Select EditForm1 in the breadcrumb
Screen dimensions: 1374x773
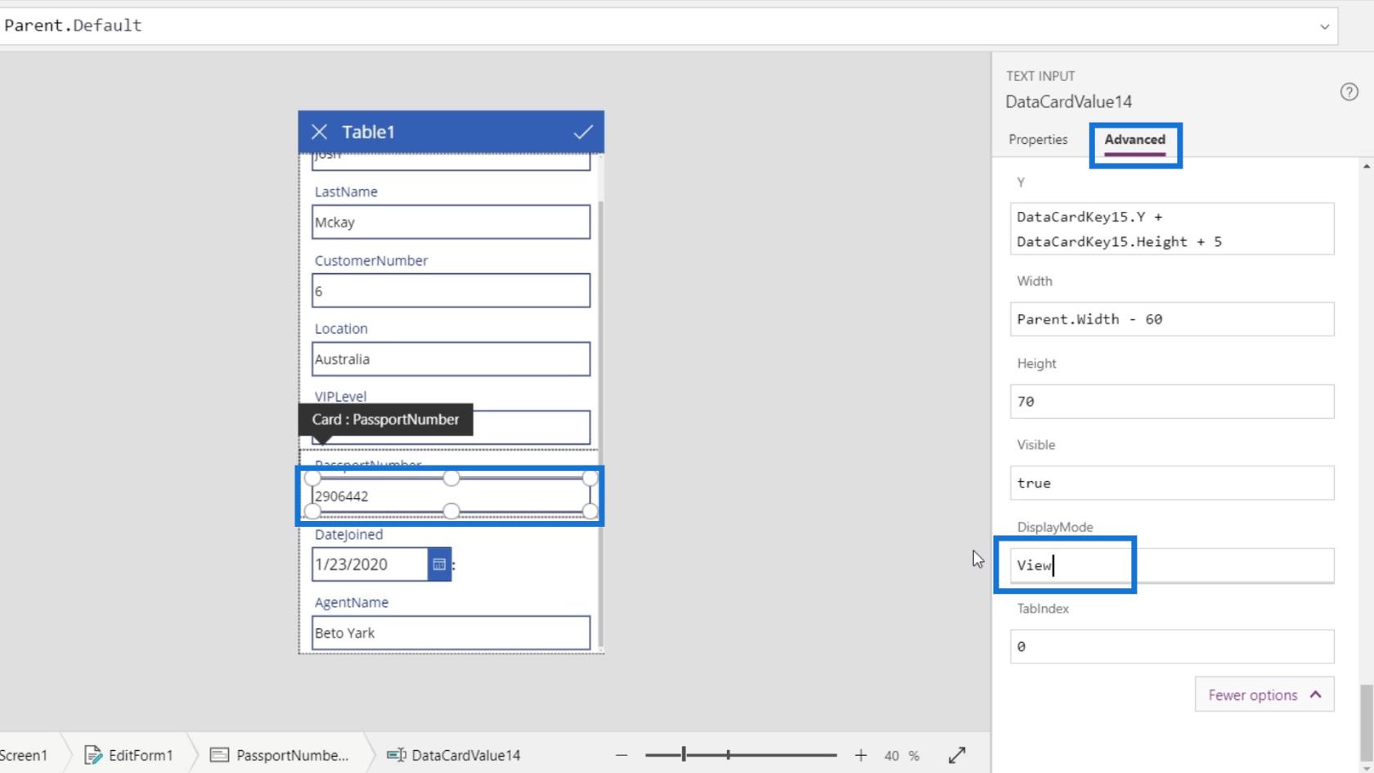click(x=129, y=755)
